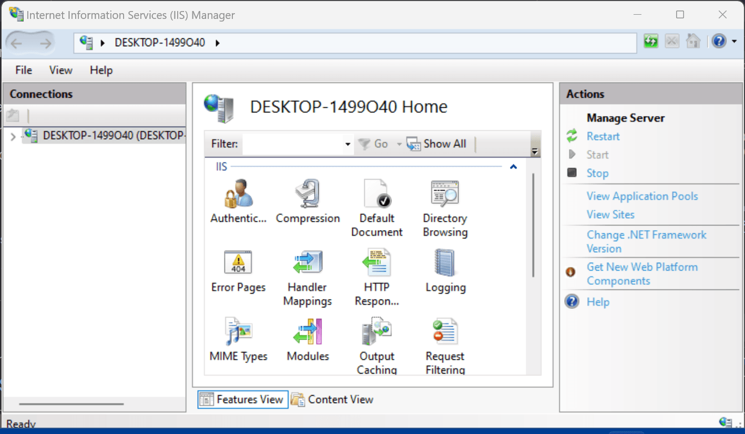
Task: Stop the server from the Actions pane
Action: [x=597, y=173]
